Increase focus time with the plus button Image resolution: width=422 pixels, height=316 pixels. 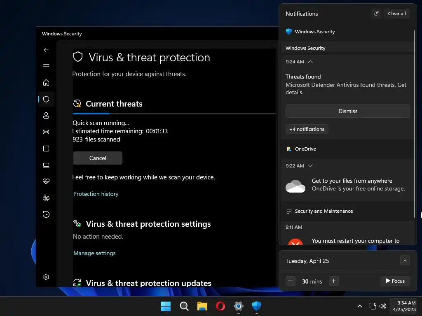(333, 281)
